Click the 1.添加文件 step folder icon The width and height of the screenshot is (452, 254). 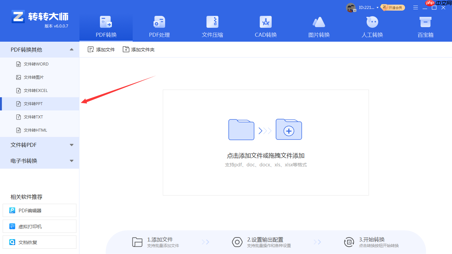tap(137, 242)
